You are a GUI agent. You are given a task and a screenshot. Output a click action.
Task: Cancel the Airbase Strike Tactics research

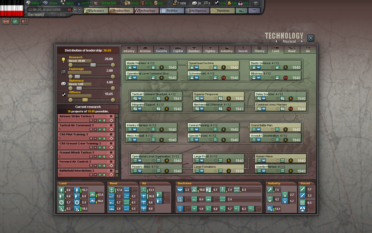click(x=111, y=121)
